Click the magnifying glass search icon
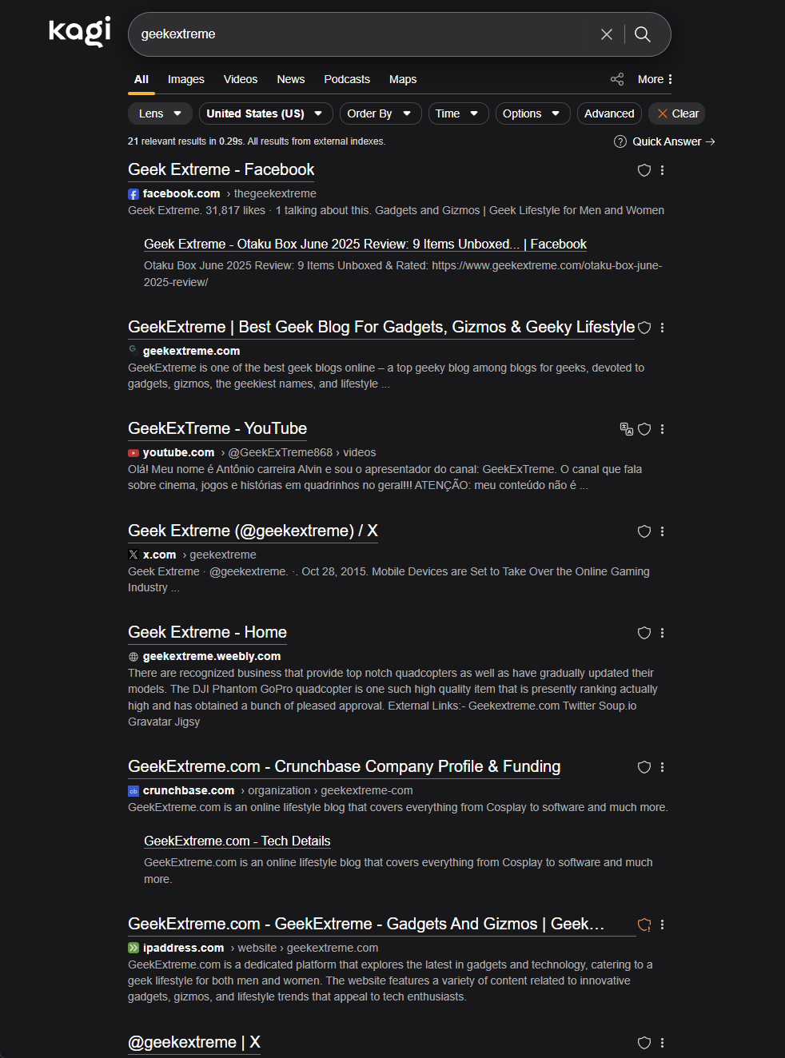Image resolution: width=785 pixels, height=1058 pixels. [x=643, y=34]
